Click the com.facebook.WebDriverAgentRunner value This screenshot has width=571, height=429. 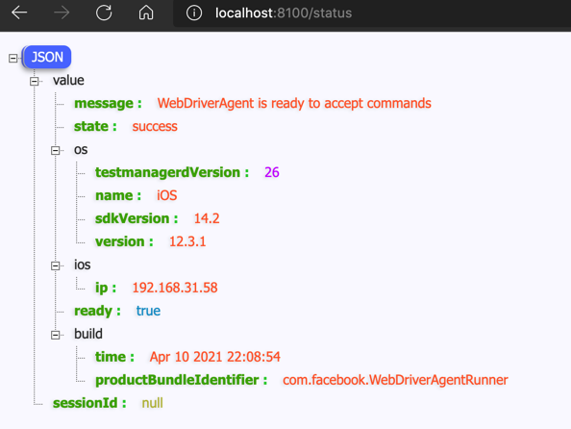click(x=395, y=380)
